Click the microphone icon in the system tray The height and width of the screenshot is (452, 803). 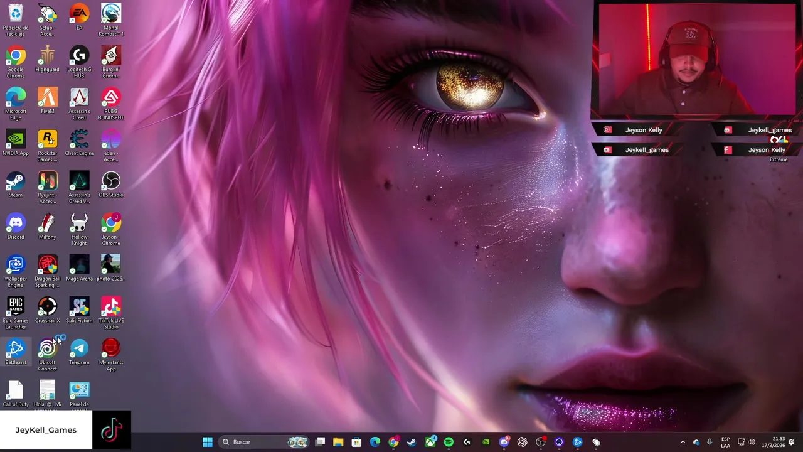pyautogui.click(x=710, y=442)
